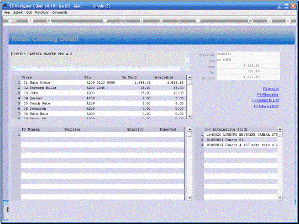Click the document page toolbar icon

198,20
